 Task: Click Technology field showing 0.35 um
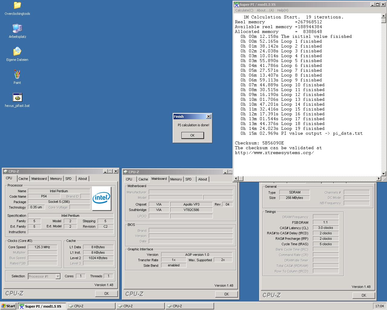point(37,207)
